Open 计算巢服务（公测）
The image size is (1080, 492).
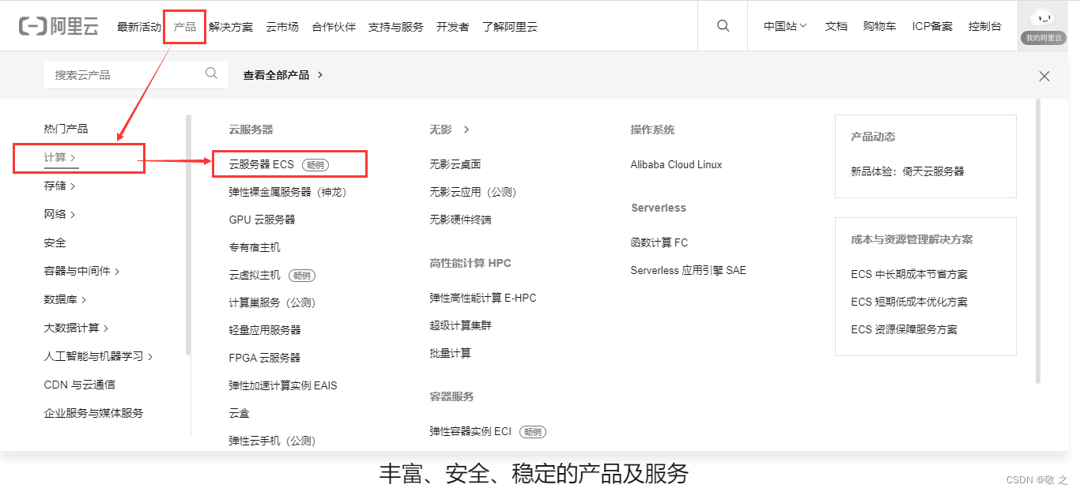(272, 302)
